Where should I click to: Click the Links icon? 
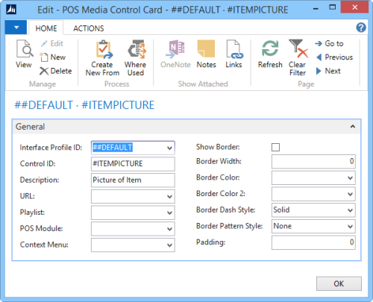(234, 49)
